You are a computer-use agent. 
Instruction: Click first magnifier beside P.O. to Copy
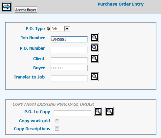(x=98, y=112)
